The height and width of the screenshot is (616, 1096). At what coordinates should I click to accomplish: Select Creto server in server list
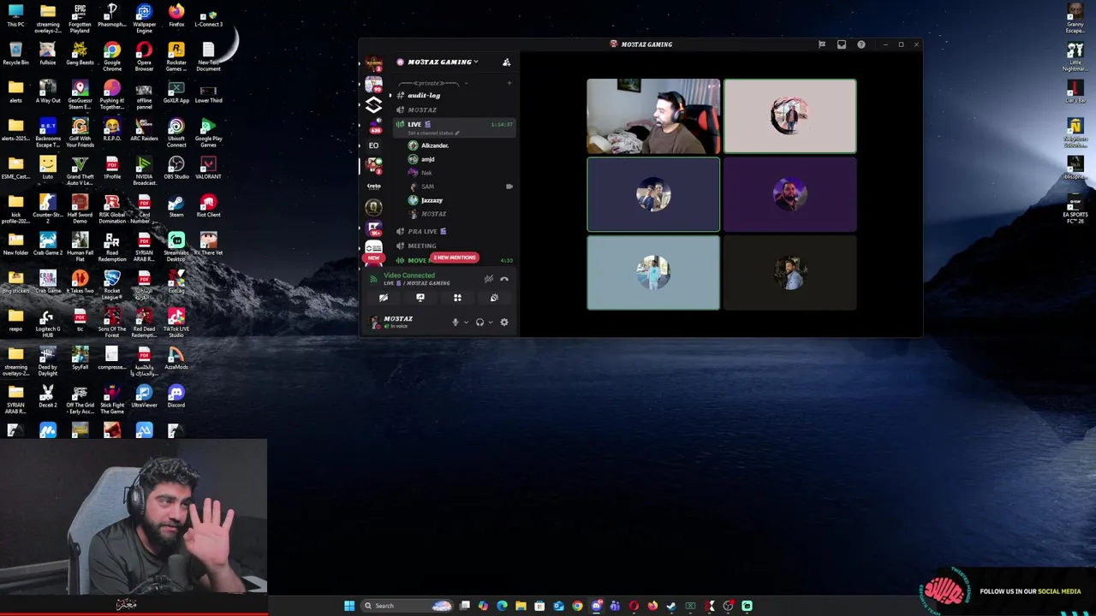[x=373, y=186]
